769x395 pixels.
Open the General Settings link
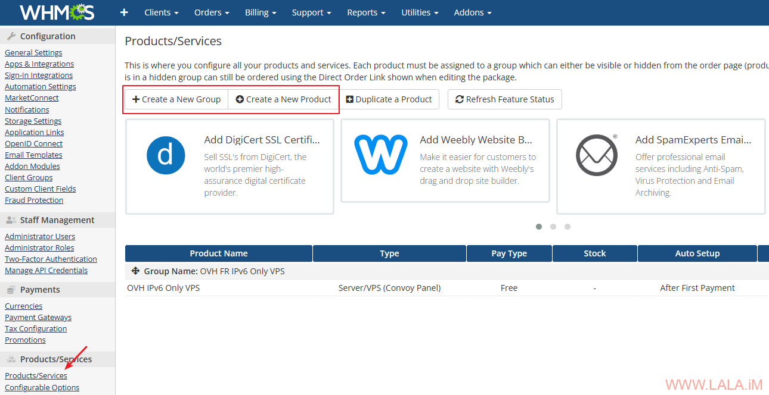33,53
